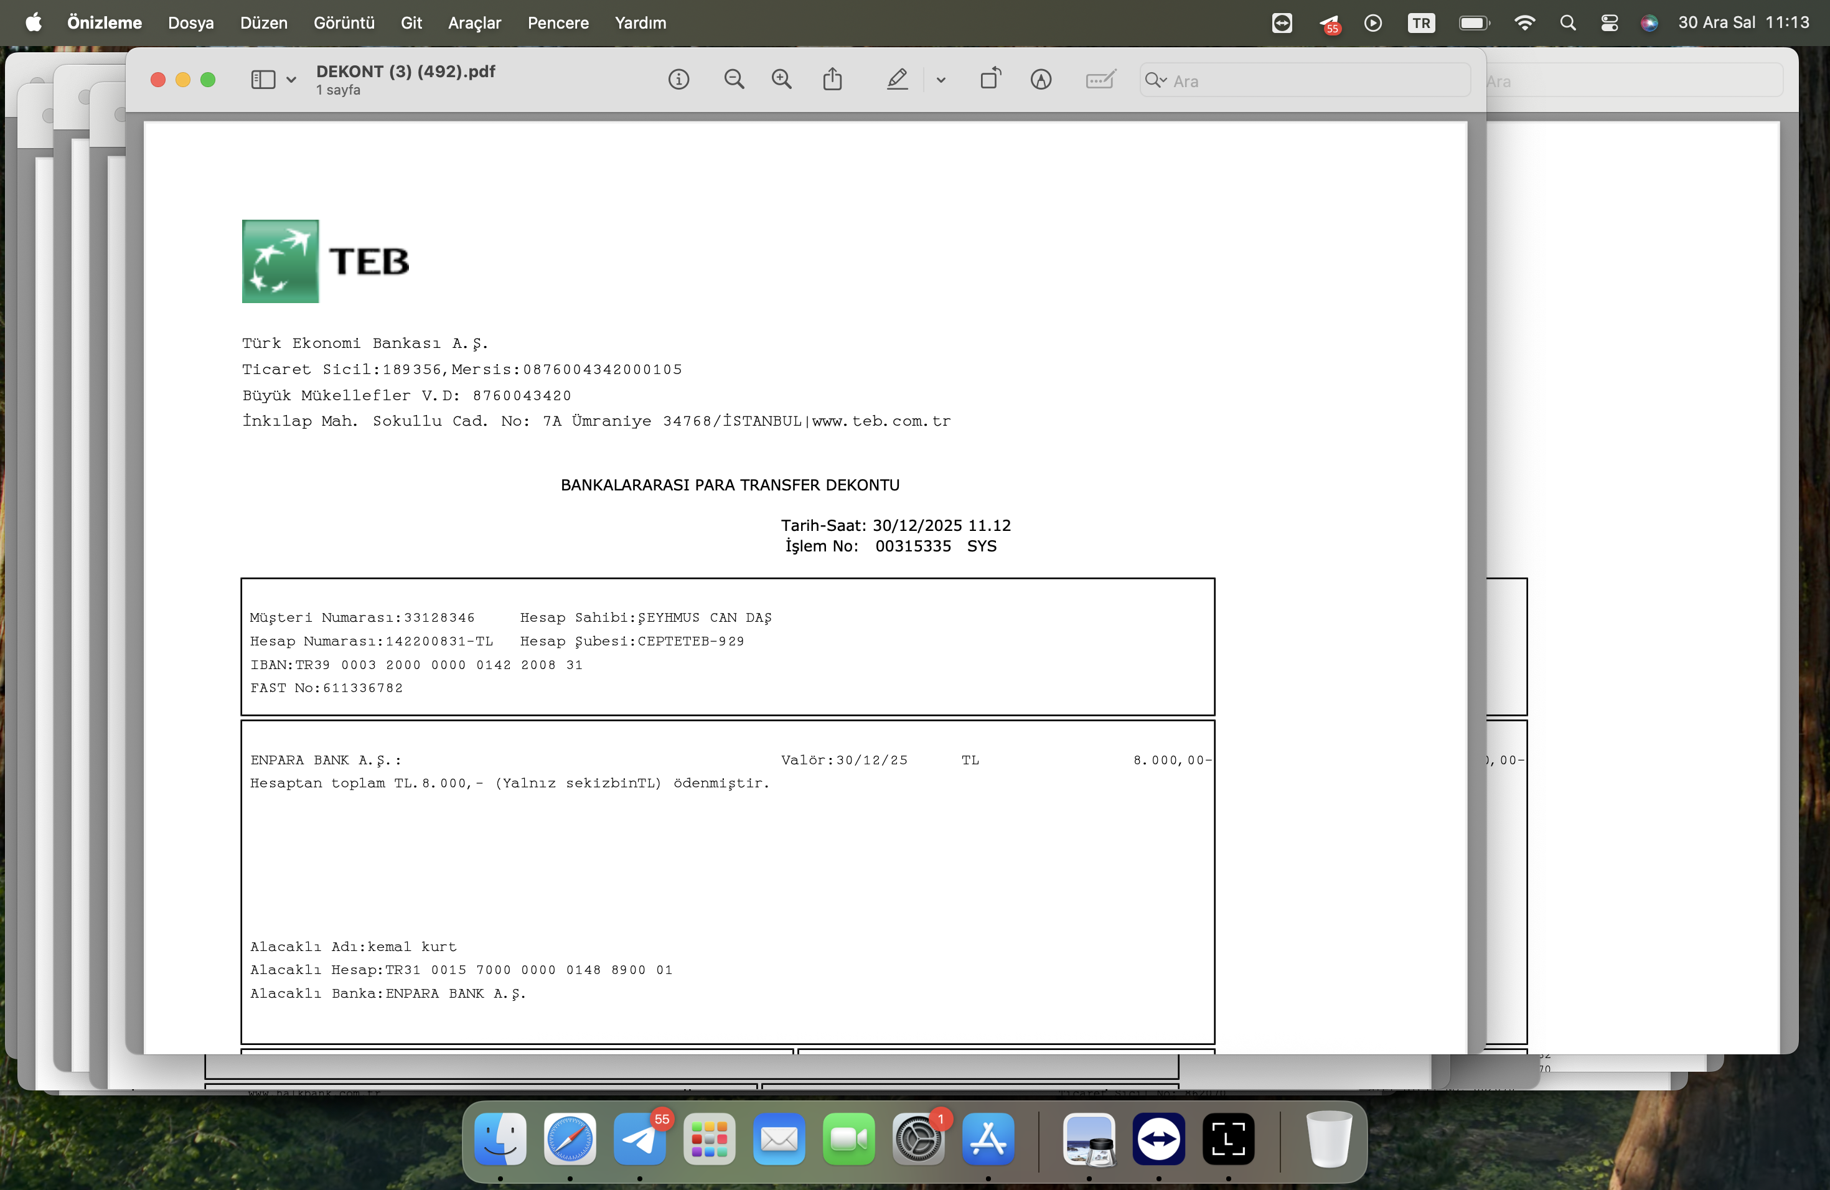The height and width of the screenshot is (1190, 1830).
Task: Rotate the page with toolbar icon
Action: click(990, 79)
